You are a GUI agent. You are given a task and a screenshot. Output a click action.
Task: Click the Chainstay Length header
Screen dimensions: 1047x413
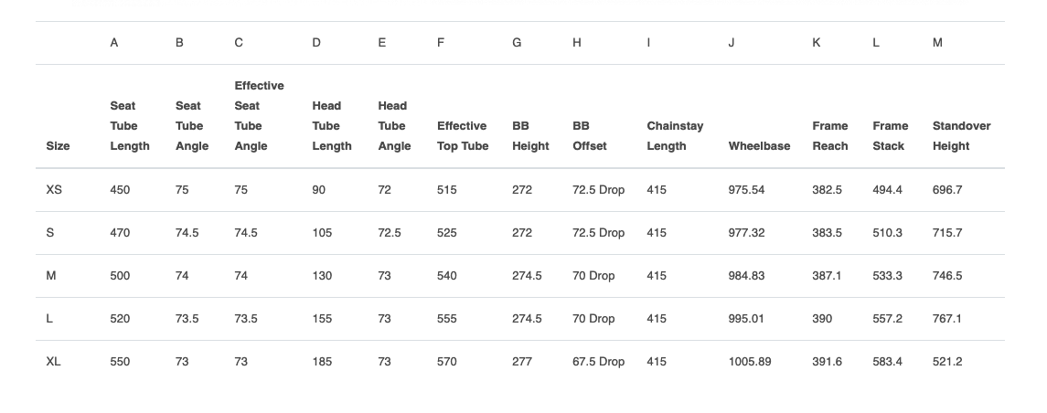click(x=675, y=136)
